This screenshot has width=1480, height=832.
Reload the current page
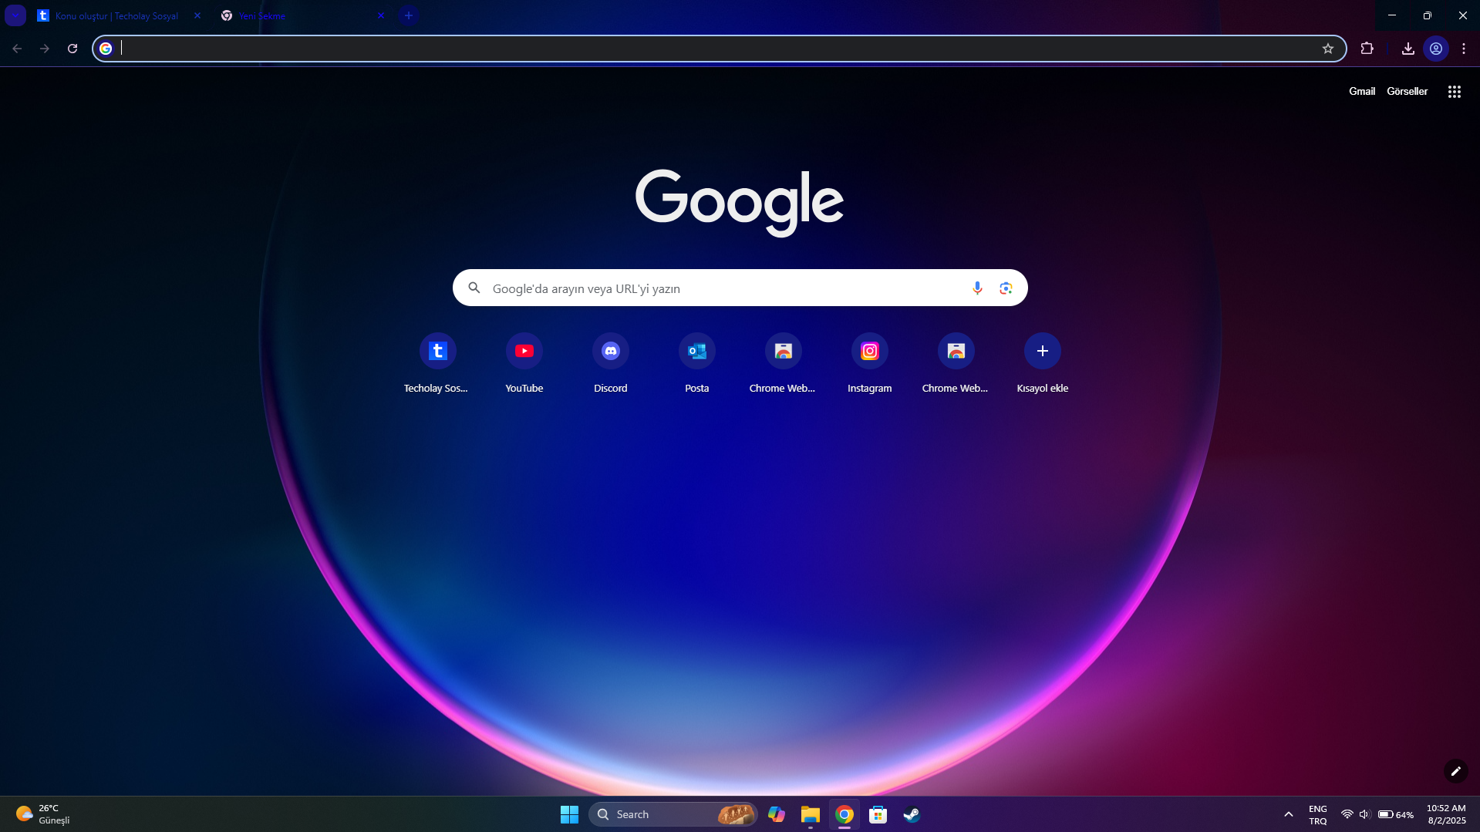pyautogui.click(x=72, y=49)
